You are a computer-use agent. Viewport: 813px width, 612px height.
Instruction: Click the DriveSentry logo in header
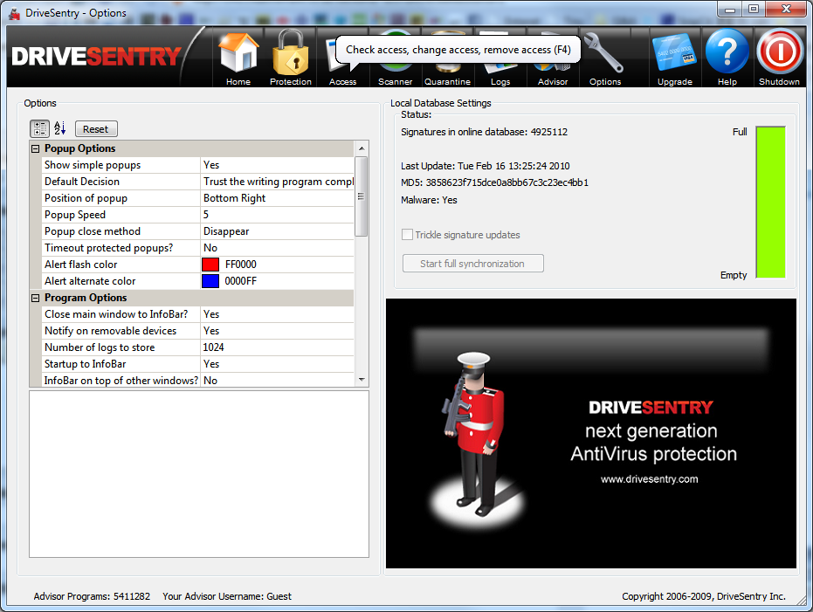tap(96, 56)
